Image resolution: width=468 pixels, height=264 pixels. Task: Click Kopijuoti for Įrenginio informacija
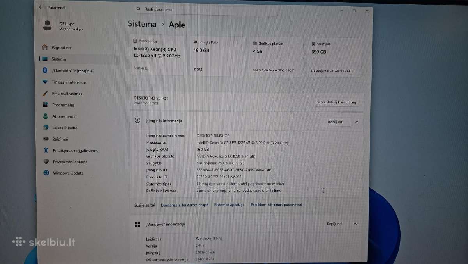click(336, 122)
